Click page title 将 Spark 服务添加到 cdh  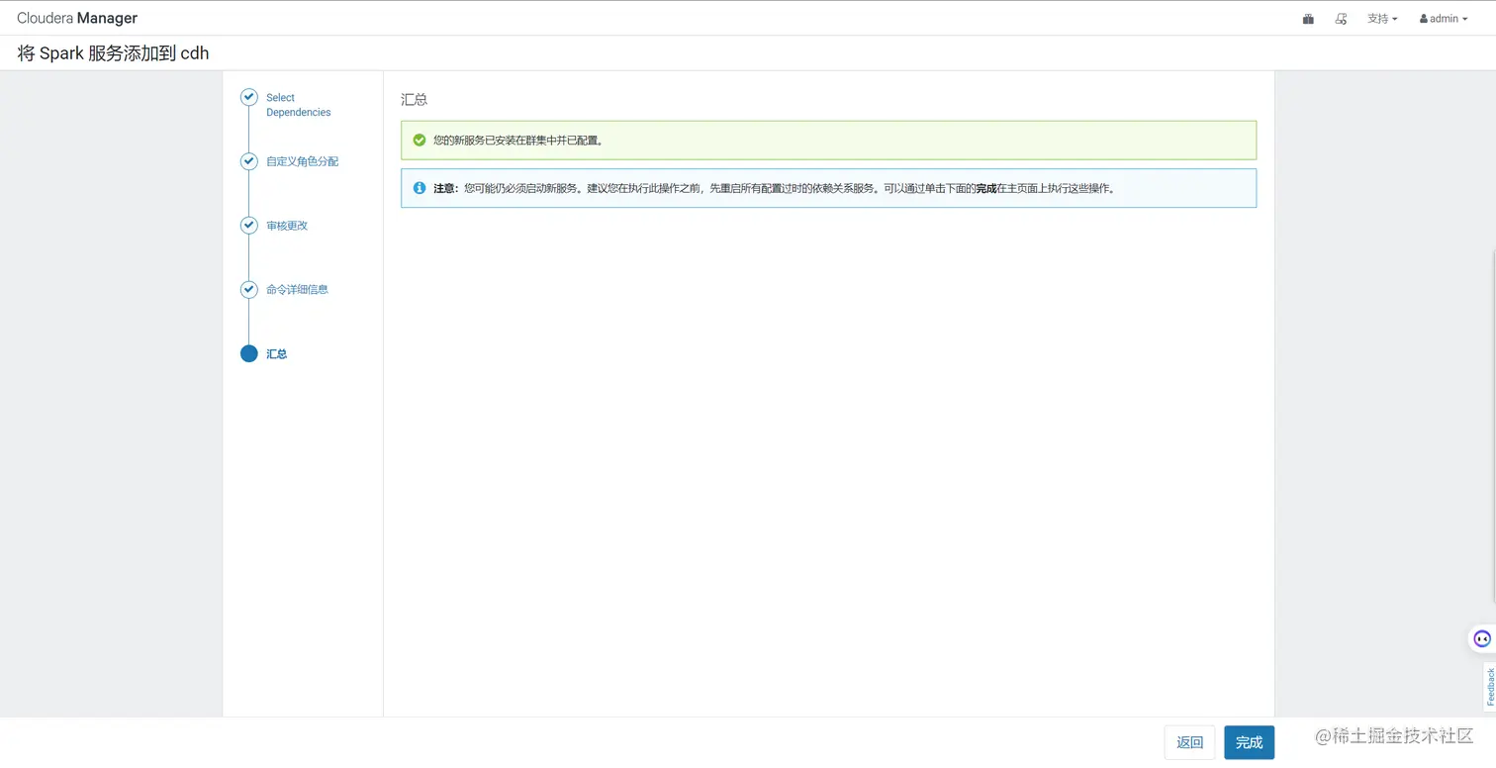pyautogui.click(x=113, y=53)
